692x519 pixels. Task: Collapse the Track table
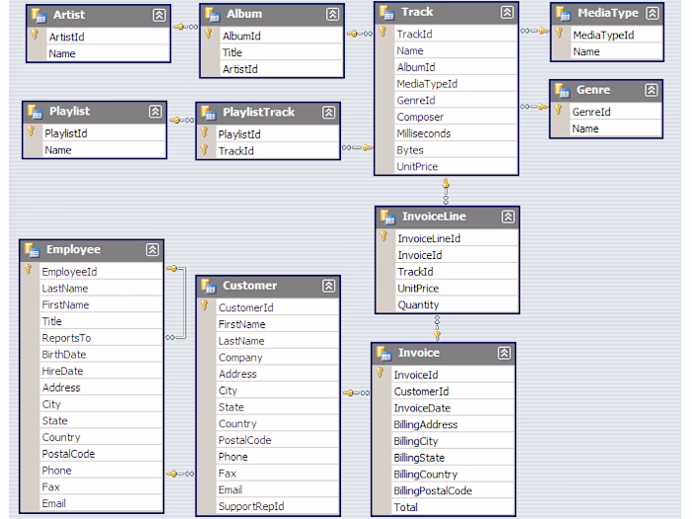[x=507, y=12]
